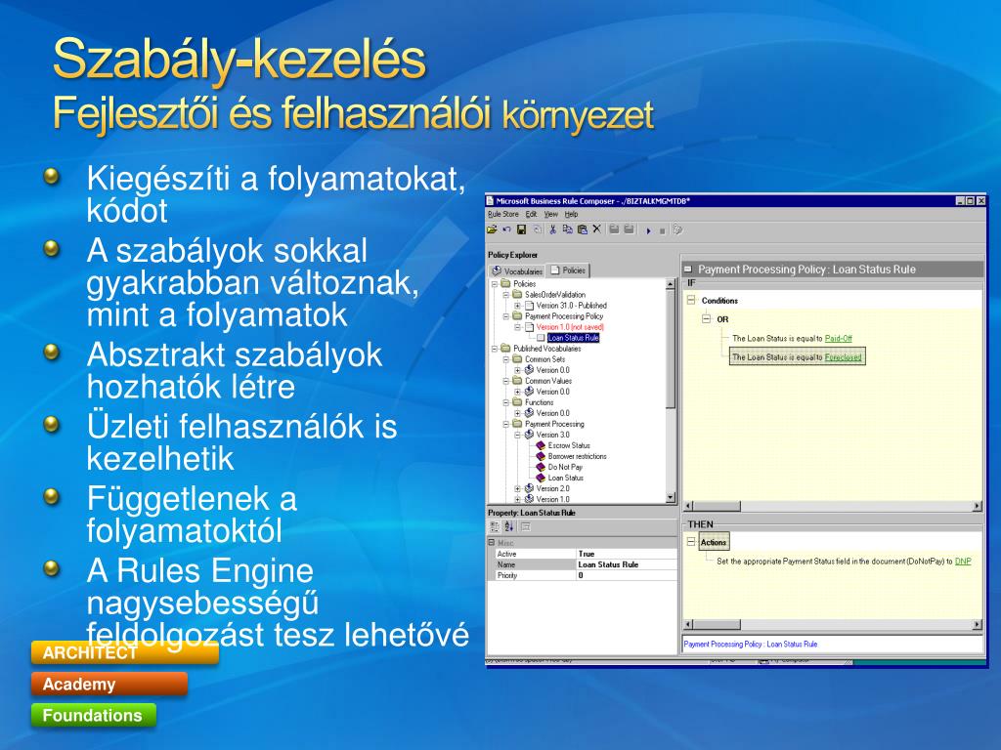The height and width of the screenshot is (750, 1001).
Task: Collapse the Misc property category
Action: coord(492,543)
